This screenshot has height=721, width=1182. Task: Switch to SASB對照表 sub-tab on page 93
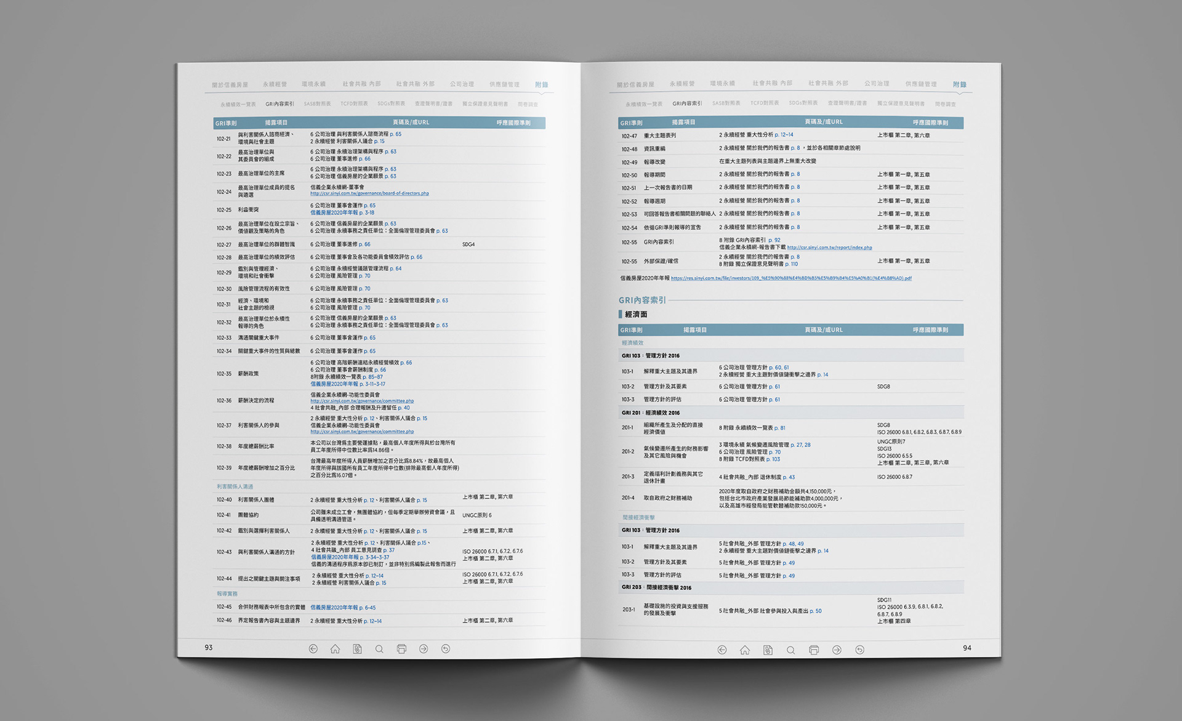point(317,104)
